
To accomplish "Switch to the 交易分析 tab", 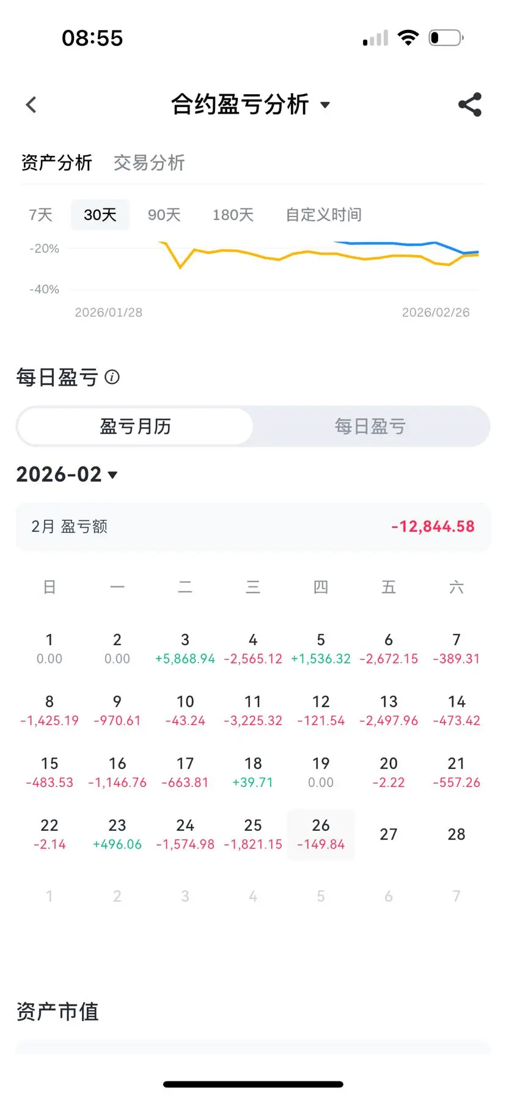I will pos(149,163).
